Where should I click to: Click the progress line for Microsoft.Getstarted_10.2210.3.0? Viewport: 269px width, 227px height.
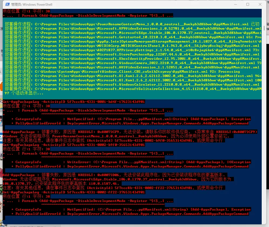[x=133, y=37]
